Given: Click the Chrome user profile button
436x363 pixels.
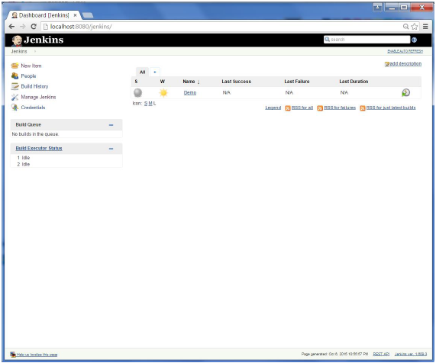Looking at the screenshot, I should [x=377, y=7].
